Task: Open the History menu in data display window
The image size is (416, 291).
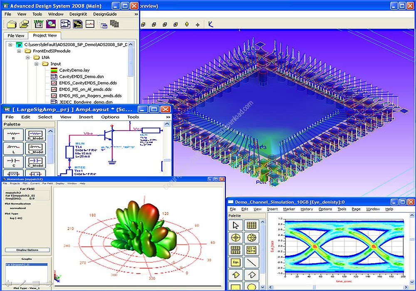Action: (307, 209)
